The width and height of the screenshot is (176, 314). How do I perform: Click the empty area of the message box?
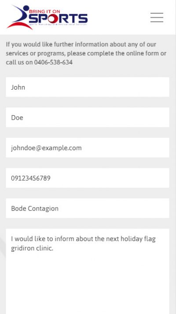tap(88, 284)
